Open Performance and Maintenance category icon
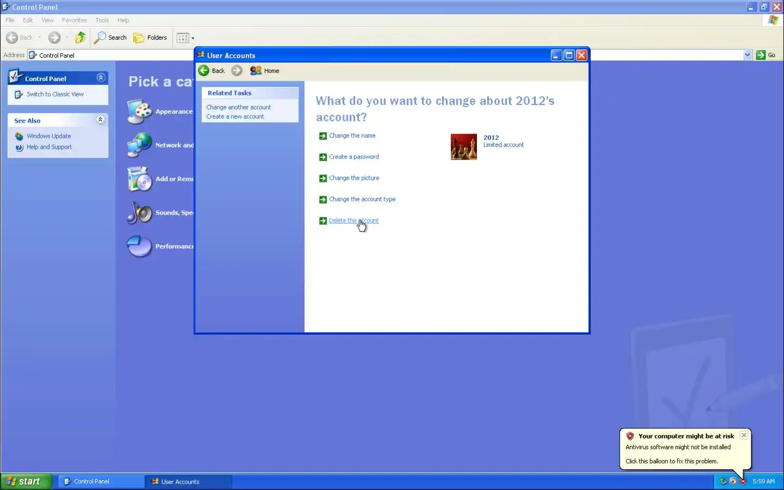This screenshot has width=784, height=490. click(140, 247)
